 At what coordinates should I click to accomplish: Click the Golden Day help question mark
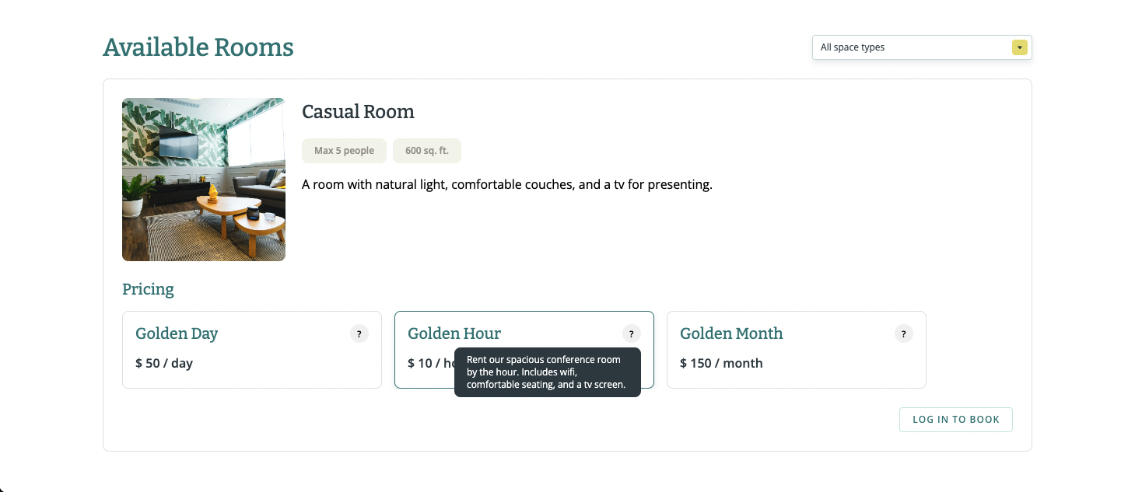[x=359, y=334]
